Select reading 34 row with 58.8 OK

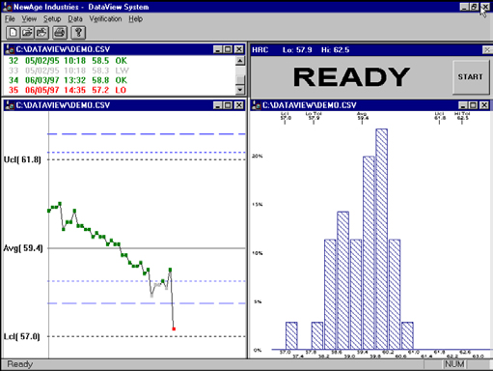click(x=68, y=80)
